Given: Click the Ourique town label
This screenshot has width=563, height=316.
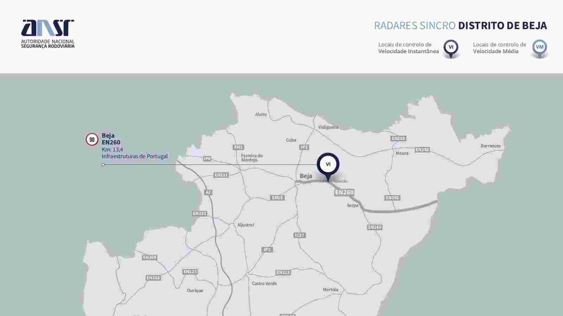Looking at the screenshot, I should [x=195, y=290].
